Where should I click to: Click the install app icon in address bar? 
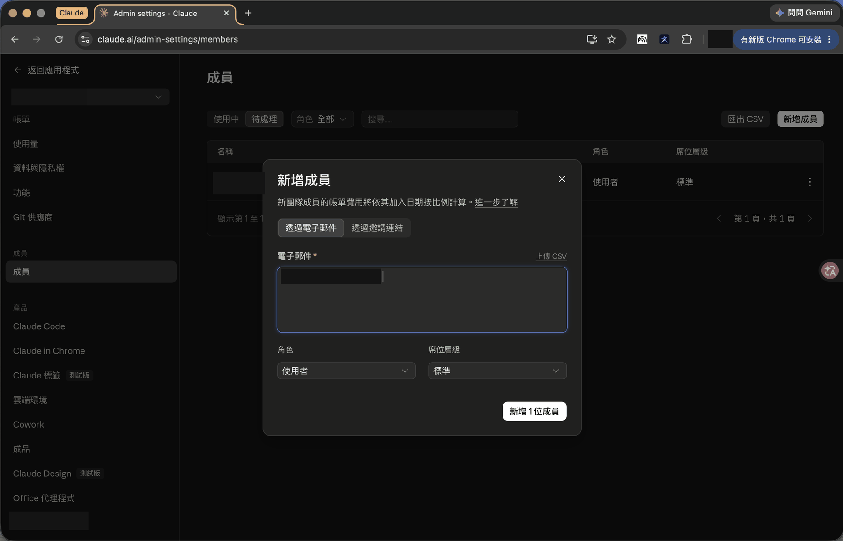tap(592, 39)
